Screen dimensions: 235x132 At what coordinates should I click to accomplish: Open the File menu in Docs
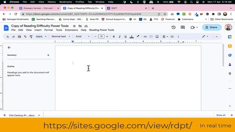click(x=13, y=30)
